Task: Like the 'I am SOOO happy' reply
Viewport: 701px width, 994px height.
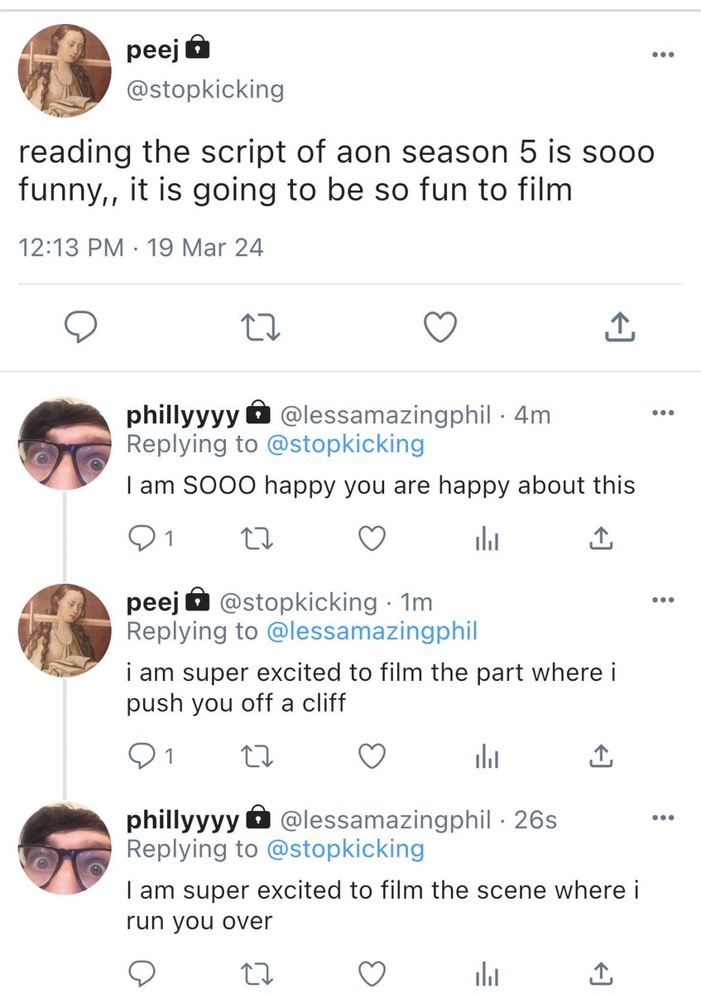Action: [x=372, y=539]
